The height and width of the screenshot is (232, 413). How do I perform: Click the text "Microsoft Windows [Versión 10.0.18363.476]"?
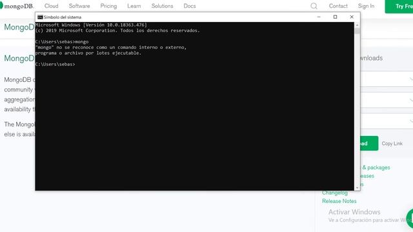click(91, 24)
